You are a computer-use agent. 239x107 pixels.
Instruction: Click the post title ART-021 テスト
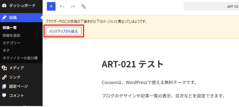click(133, 64)
